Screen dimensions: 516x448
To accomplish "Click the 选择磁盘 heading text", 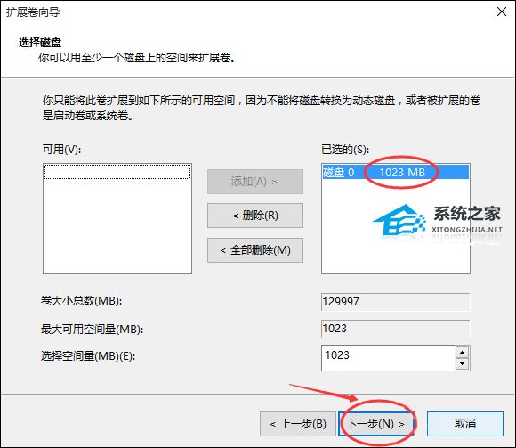I will pos(40,43).
